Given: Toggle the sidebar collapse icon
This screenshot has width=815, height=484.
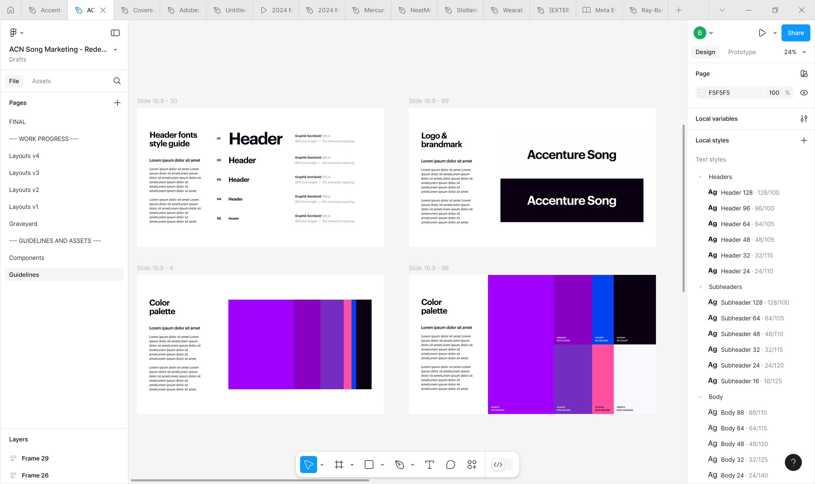Looking at the screenshot, I should (115, 33).
